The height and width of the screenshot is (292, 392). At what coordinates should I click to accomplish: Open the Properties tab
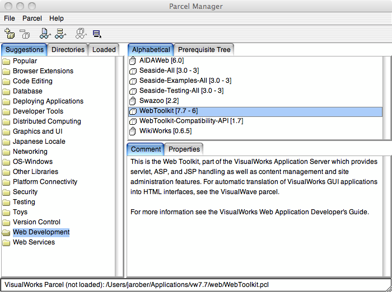184,149
